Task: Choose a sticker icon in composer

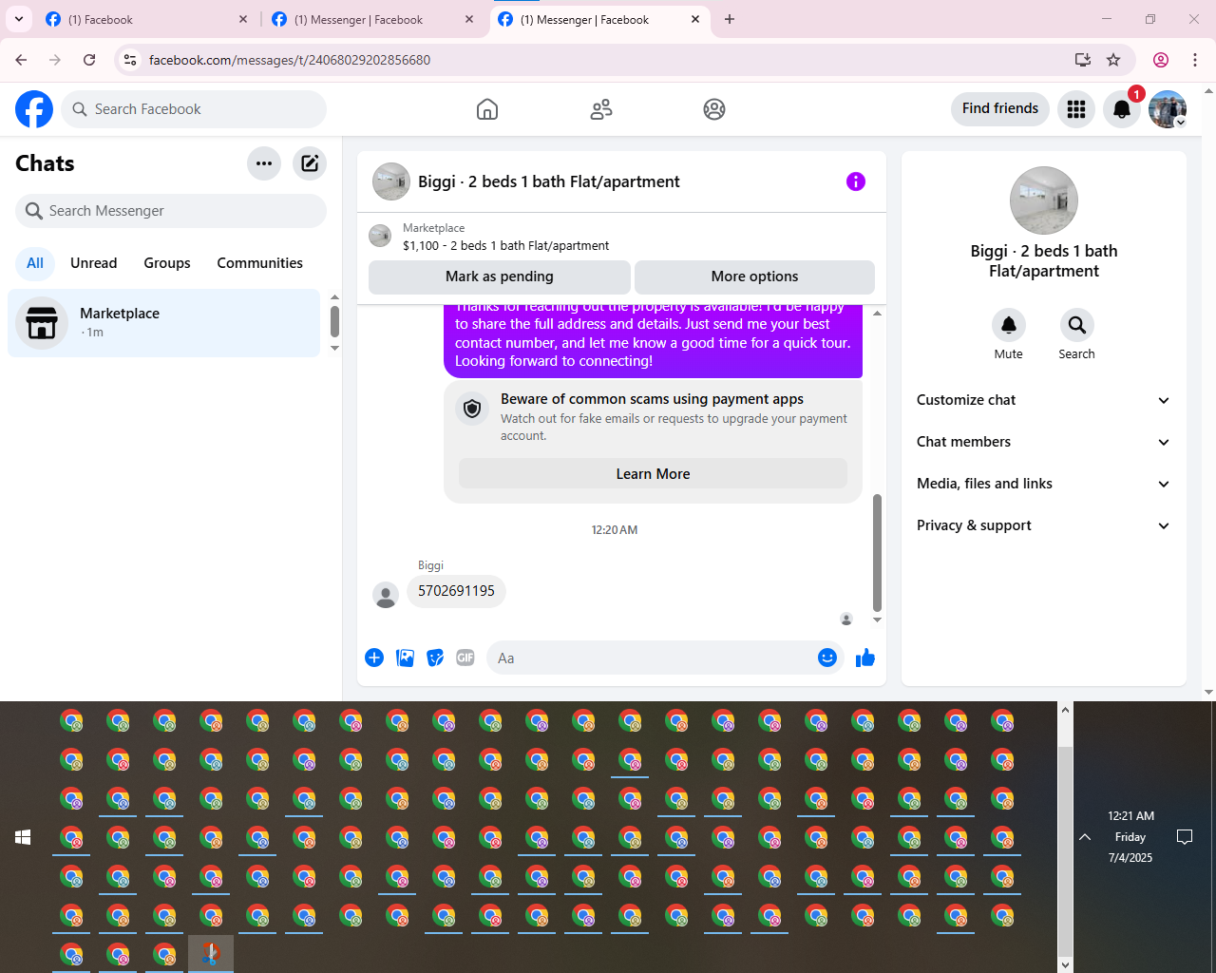Action: pos(435,658)
